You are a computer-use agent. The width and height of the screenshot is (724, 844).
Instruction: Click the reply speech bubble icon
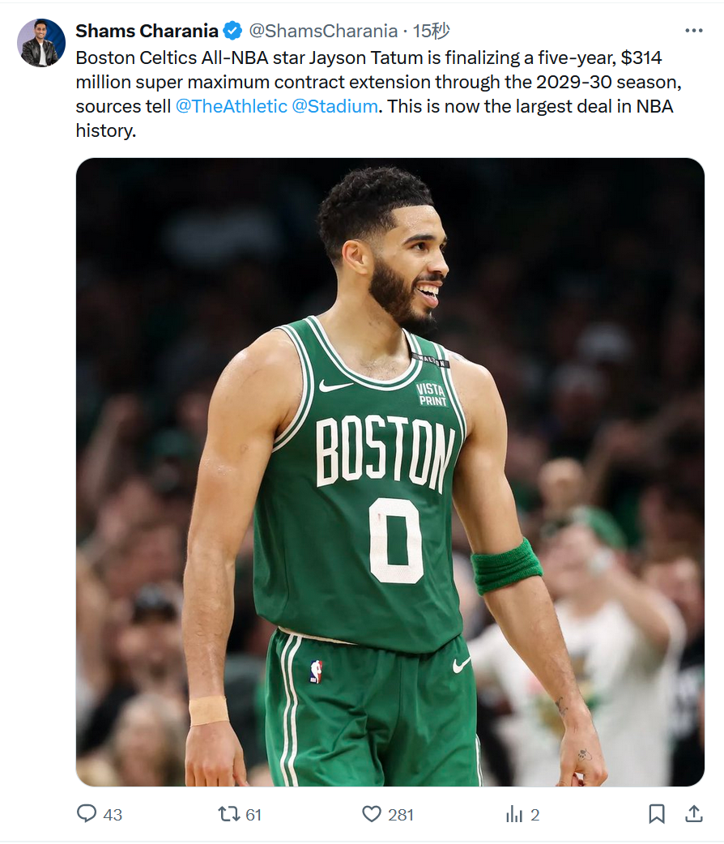87,813
